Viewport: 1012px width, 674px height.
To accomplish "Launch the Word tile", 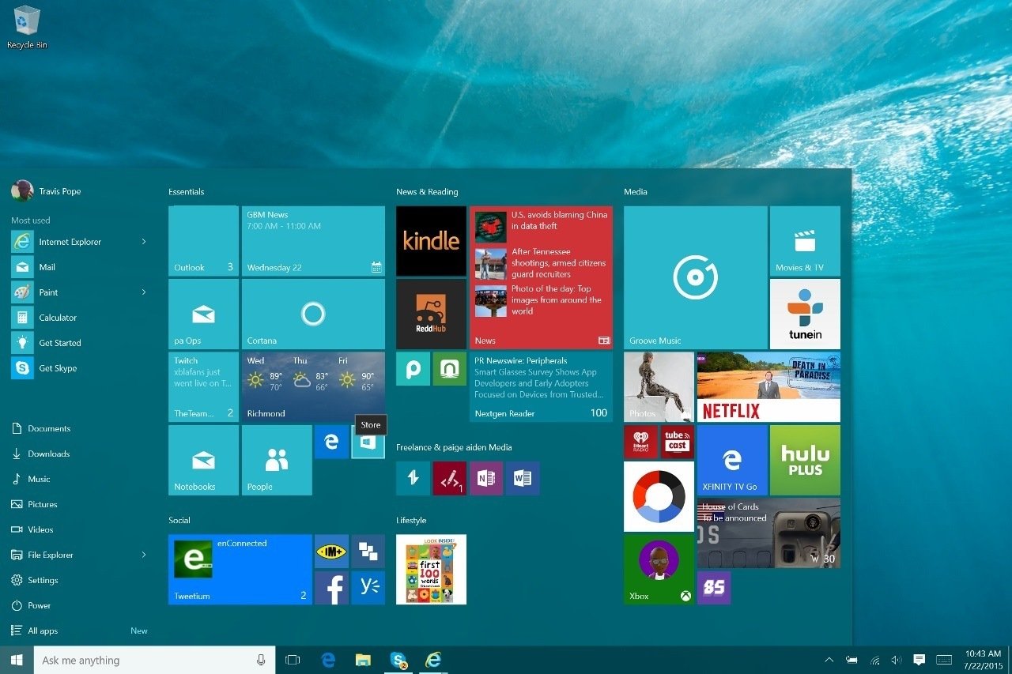I will click(523, 478).
